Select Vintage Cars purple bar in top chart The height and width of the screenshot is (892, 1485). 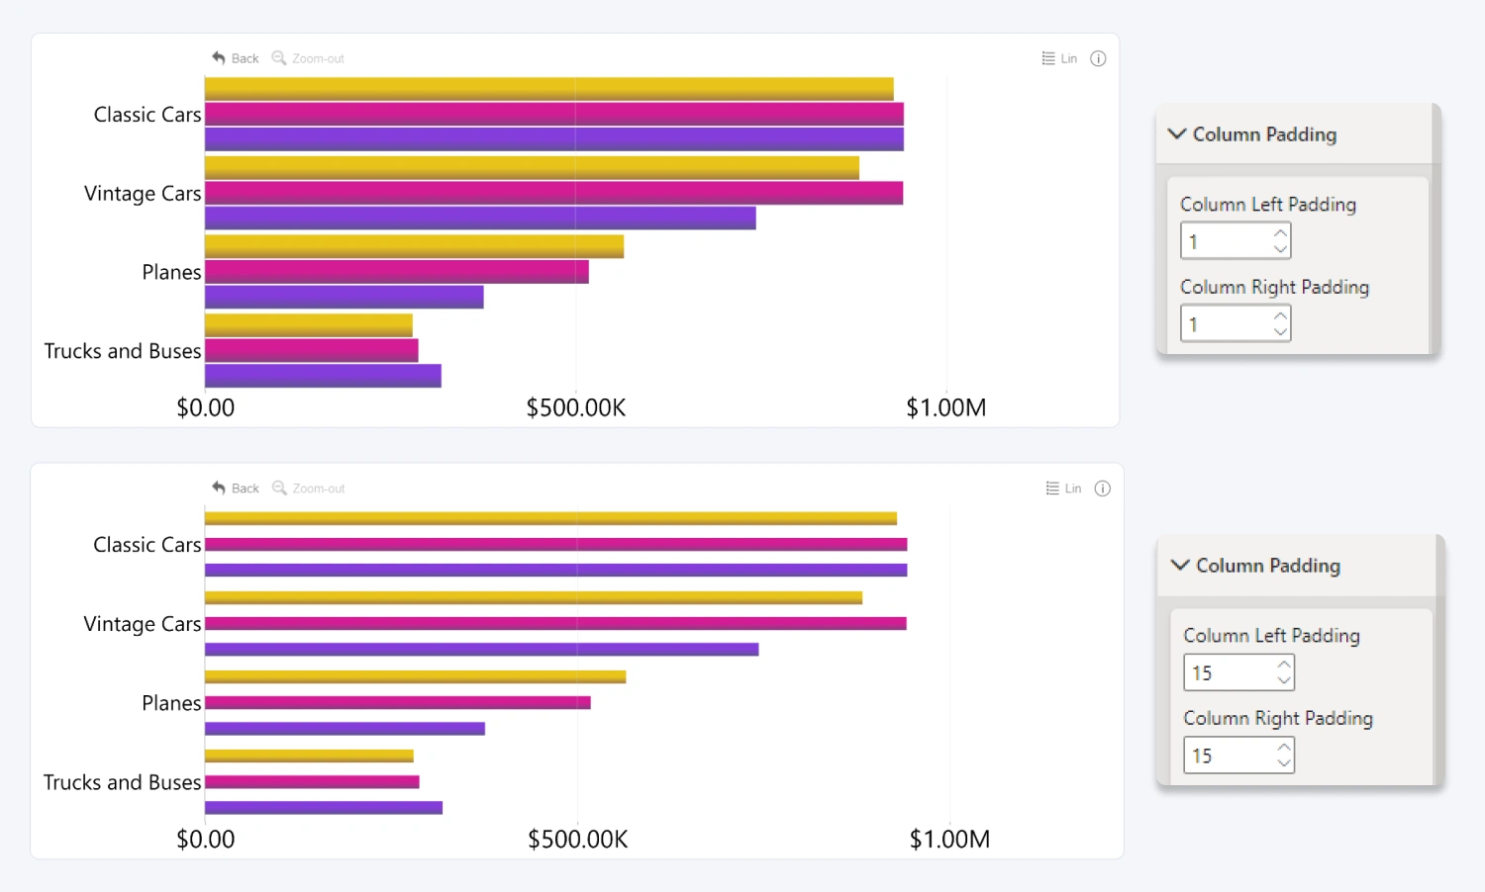480,218
